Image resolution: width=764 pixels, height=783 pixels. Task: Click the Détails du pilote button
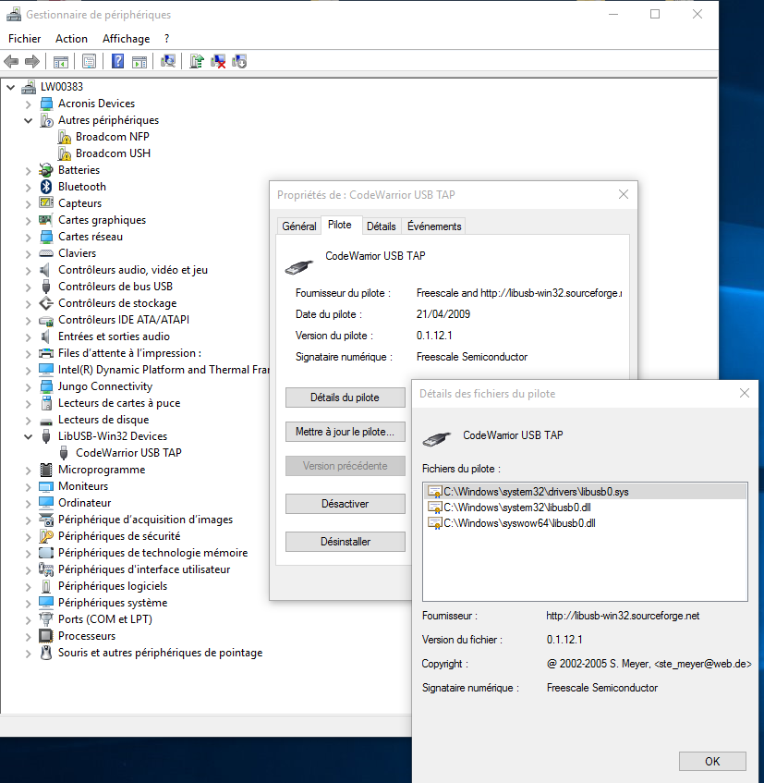pyautogui.click(x=345, y=398)
